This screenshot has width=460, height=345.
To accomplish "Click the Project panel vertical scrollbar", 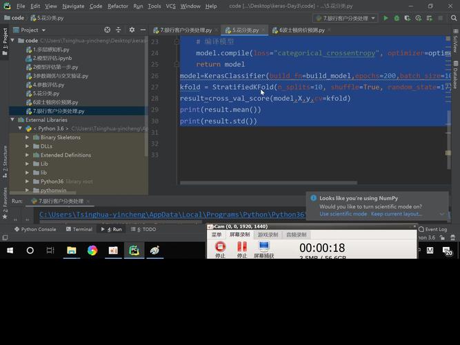I will (x=146, y=97).
